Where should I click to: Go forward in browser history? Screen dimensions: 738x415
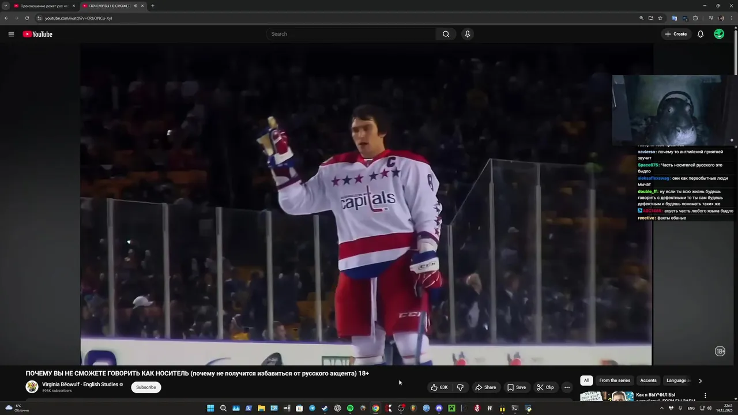point(16,18)
